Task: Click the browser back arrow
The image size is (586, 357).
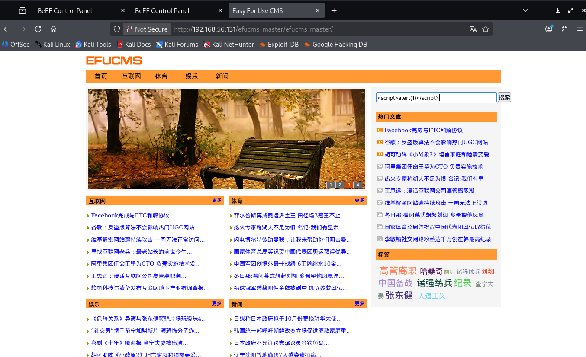Action: pyautogui.click(x=7, y=29)
